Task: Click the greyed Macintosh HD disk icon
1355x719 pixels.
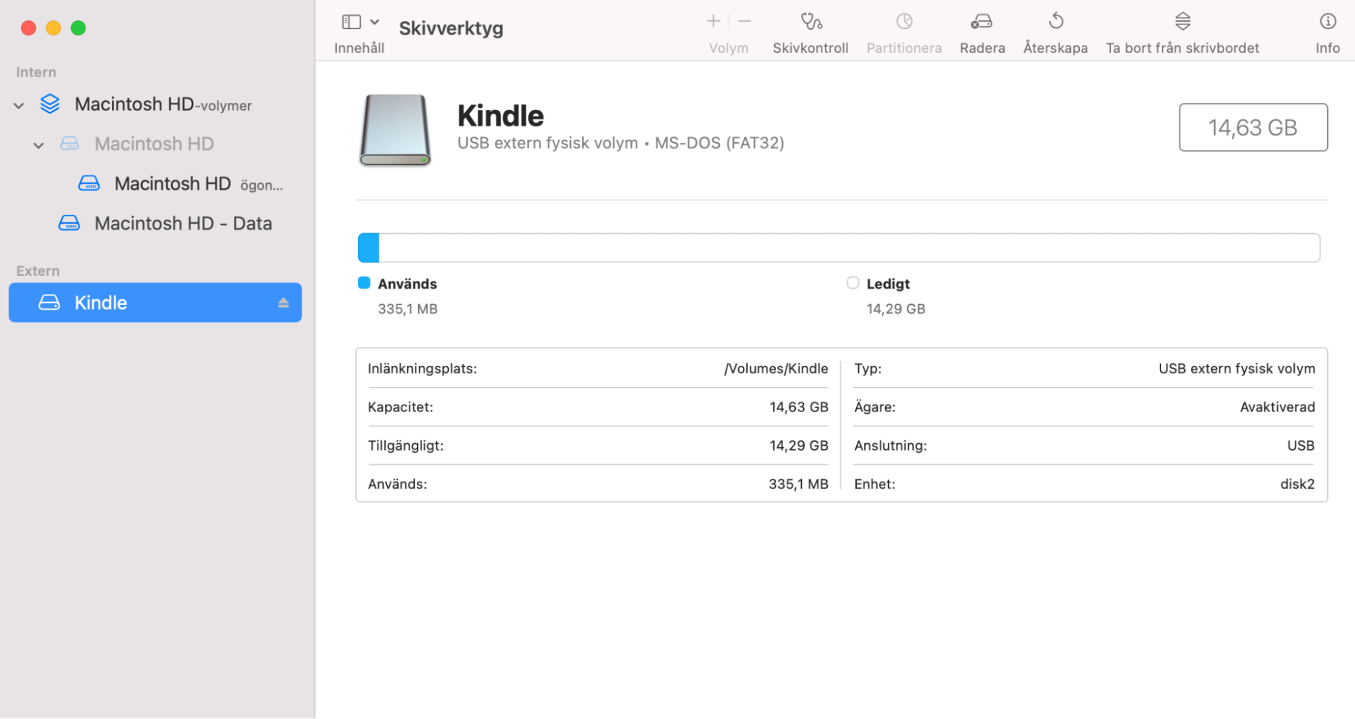Action: coord(70,144)
